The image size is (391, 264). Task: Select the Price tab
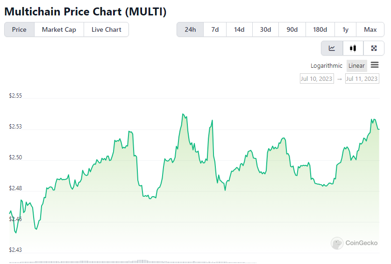[x=19, y=29]
